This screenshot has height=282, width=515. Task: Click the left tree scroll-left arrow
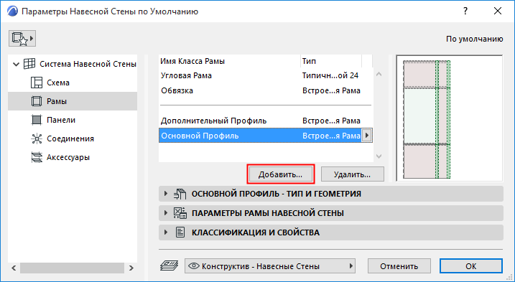14,268
